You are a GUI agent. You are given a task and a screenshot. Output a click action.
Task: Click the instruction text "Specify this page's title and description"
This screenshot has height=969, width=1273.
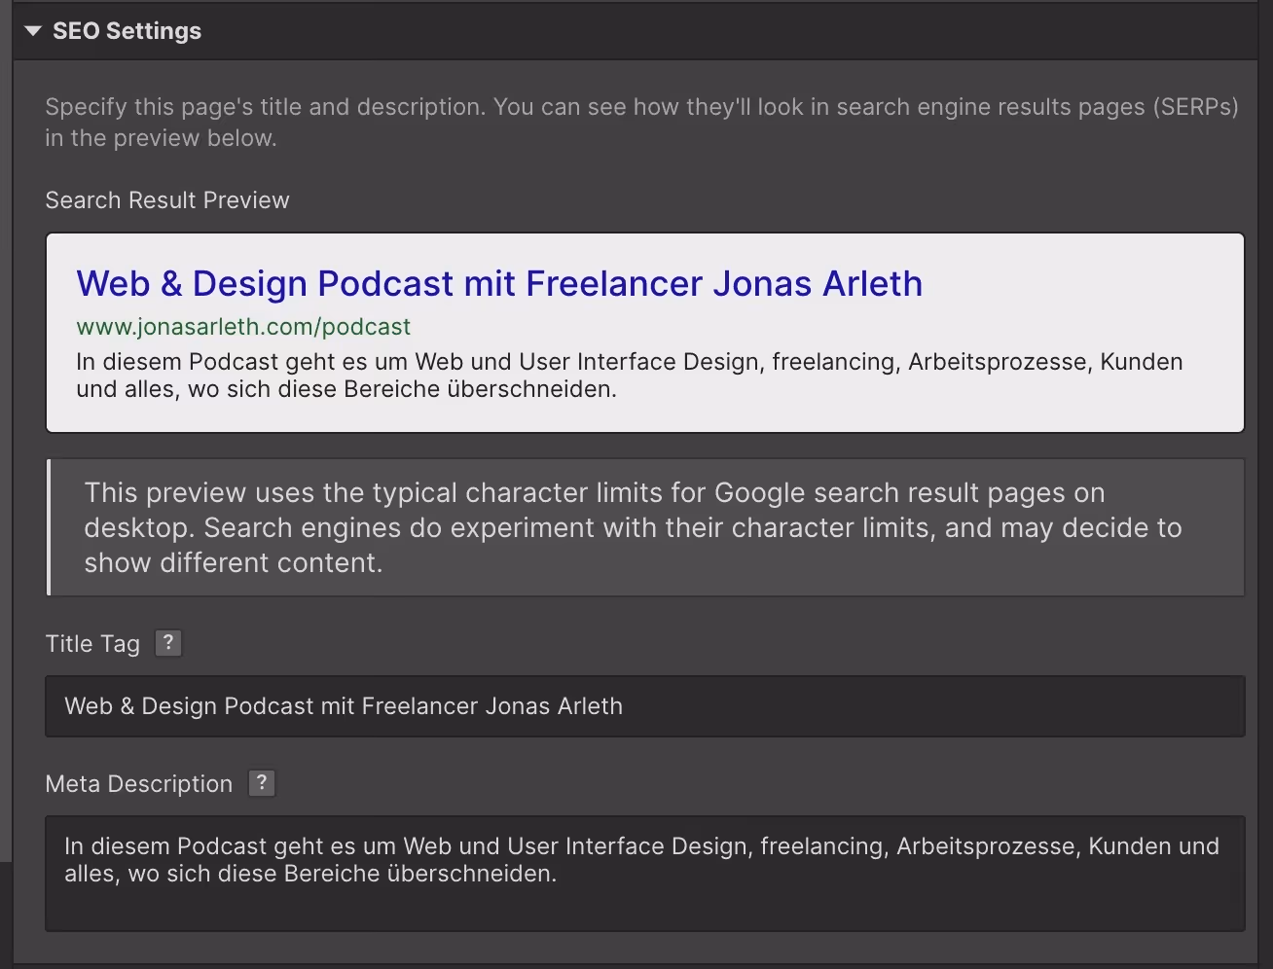pyautogui.click(x=641, y=123)
